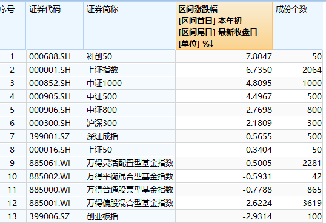
Task: Click constituent count 3619
Action: tap(312, 203)
